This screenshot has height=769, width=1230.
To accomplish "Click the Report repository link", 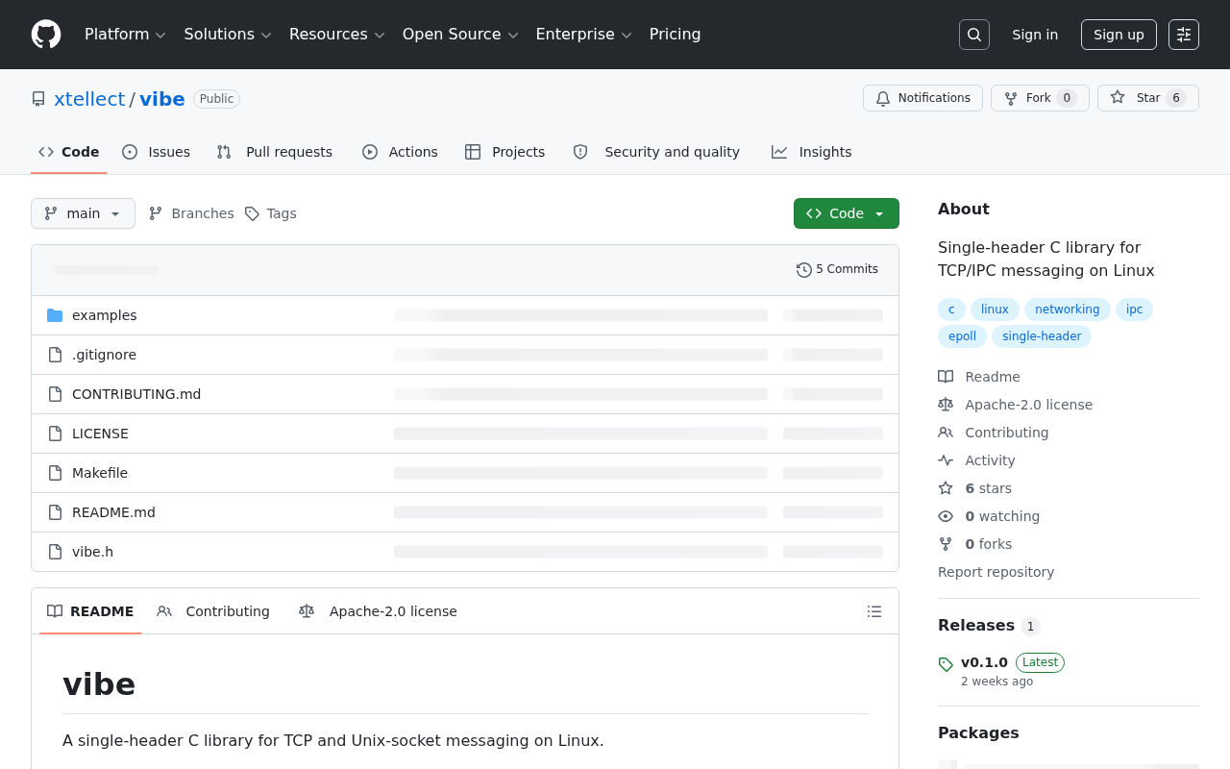I will tap(996, 572).
